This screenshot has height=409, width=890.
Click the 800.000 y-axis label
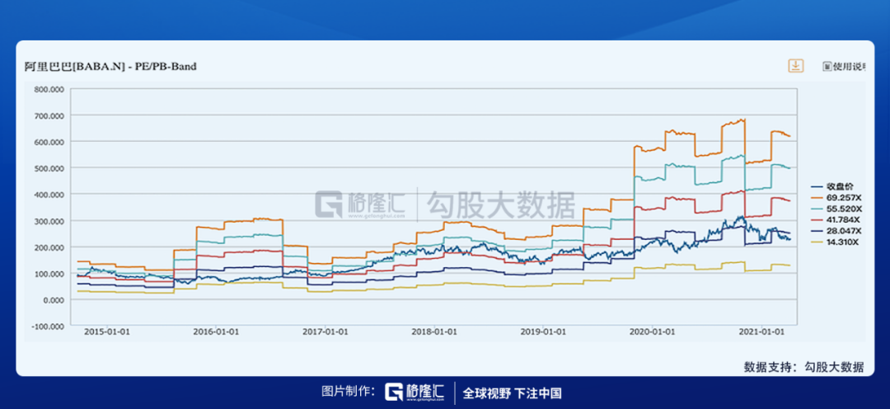(49, 89)
